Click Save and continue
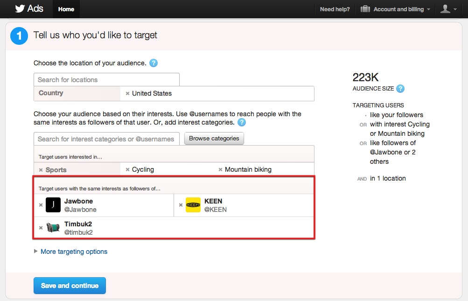The width and height of the screenshot is (468, 301). (x=70, y=286)
